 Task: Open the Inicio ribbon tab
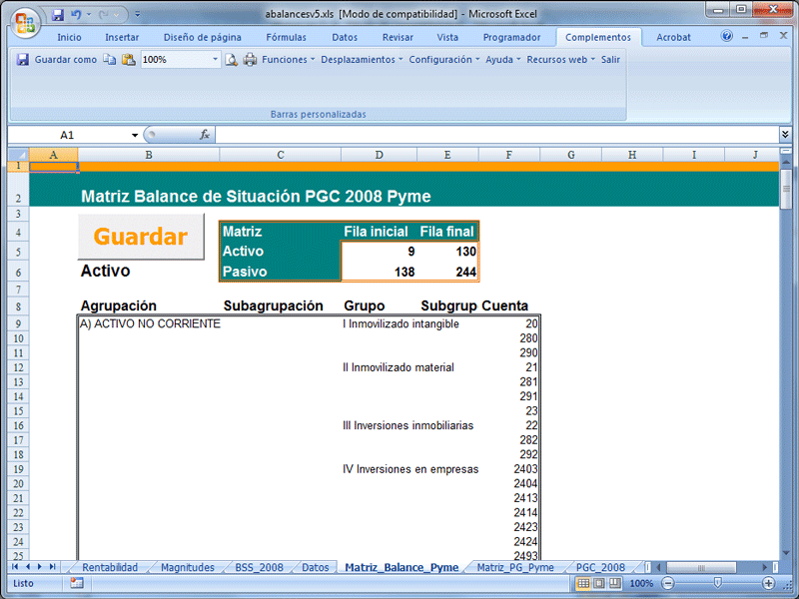click(69, 37)
